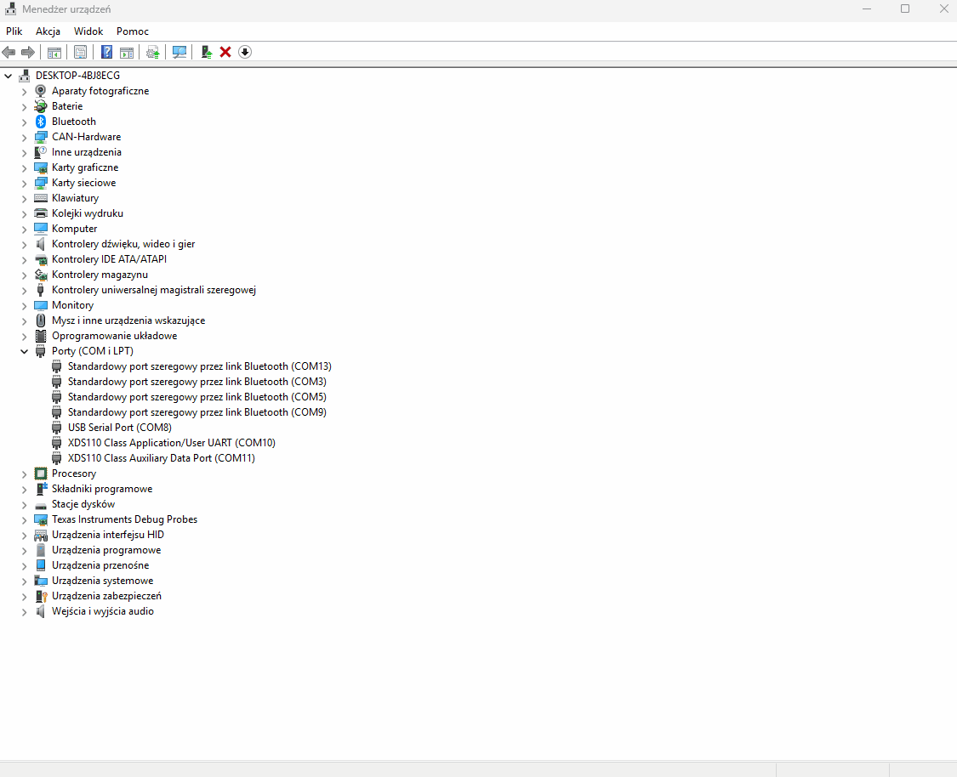Select the Bluetooth serial port COM3
The image size is (957, 777).
(197, 382)
